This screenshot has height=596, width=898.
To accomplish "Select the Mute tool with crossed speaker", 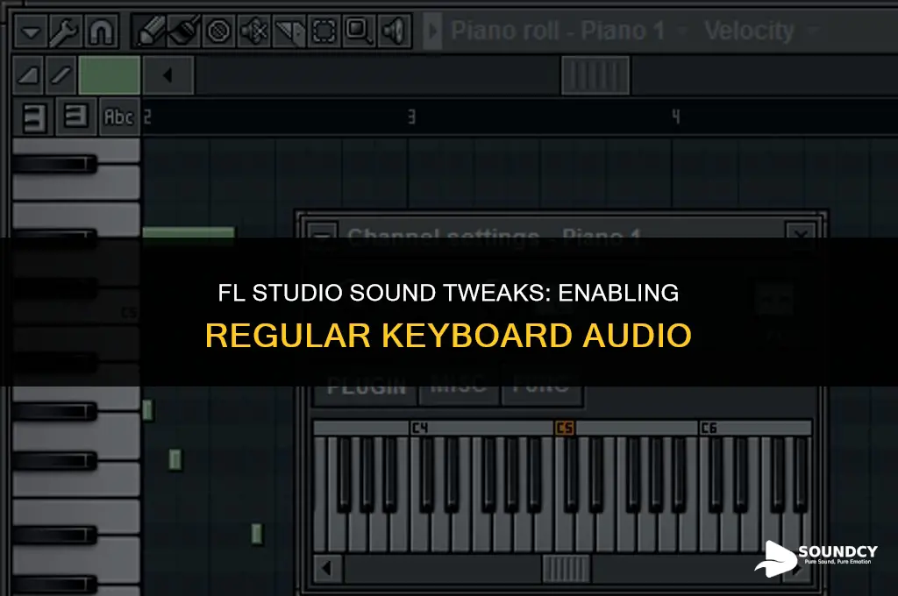I will click(x=253, y=31).
